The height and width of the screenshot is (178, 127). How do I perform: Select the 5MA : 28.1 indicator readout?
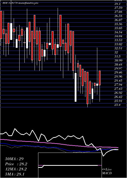pyautogui.click(x=15, y=174)
